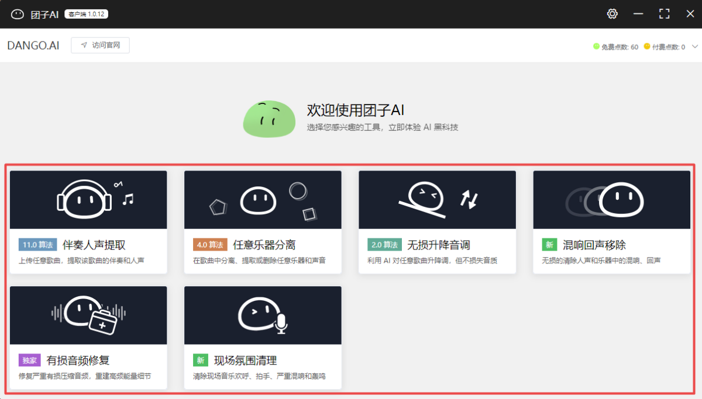The image size is (702, 399).
Task: Toggle fullscreen from the title bar
Action: click(x=664, y=14)
